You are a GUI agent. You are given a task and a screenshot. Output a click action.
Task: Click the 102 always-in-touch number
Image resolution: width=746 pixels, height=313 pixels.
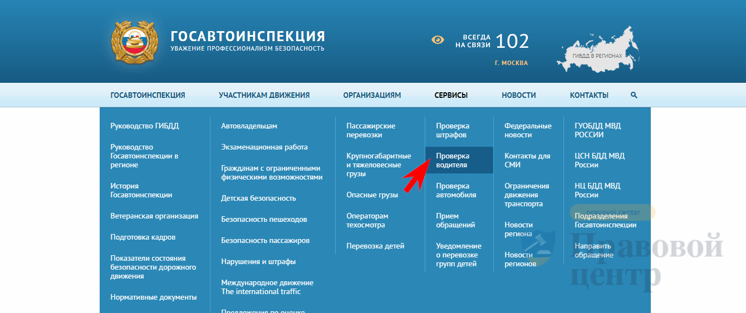[512, 41]
